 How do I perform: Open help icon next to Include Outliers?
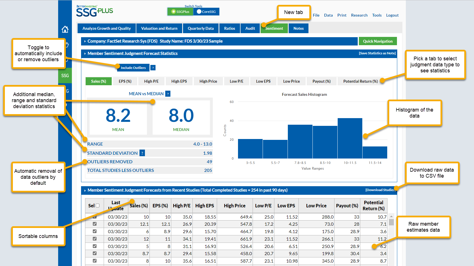click(x=153, y=68)
